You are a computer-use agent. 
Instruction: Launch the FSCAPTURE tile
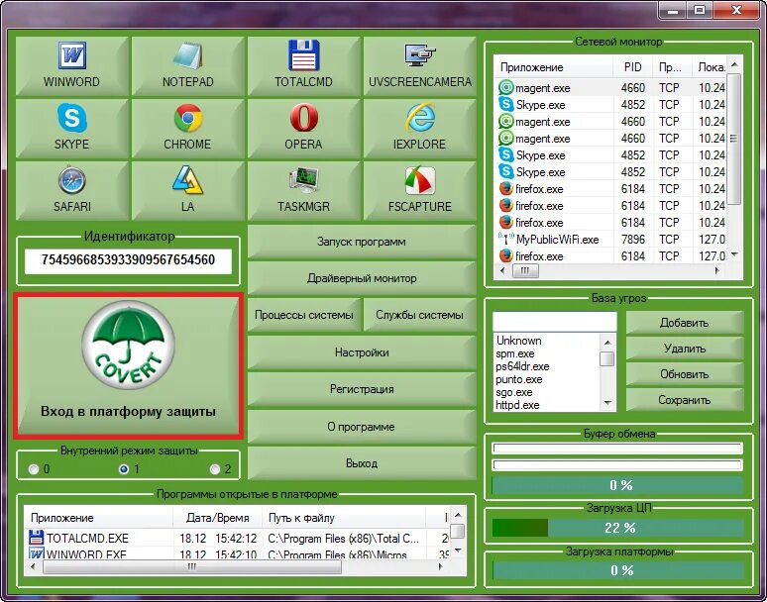coord(420,191)
